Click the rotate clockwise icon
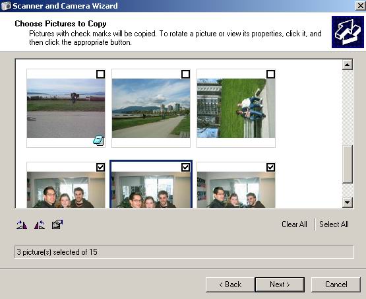Image resolution: width=366 pixels, height=299 pixels. coord(22,224)
